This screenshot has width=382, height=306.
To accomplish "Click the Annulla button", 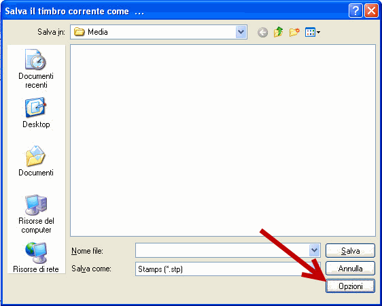I will (350, 269).
